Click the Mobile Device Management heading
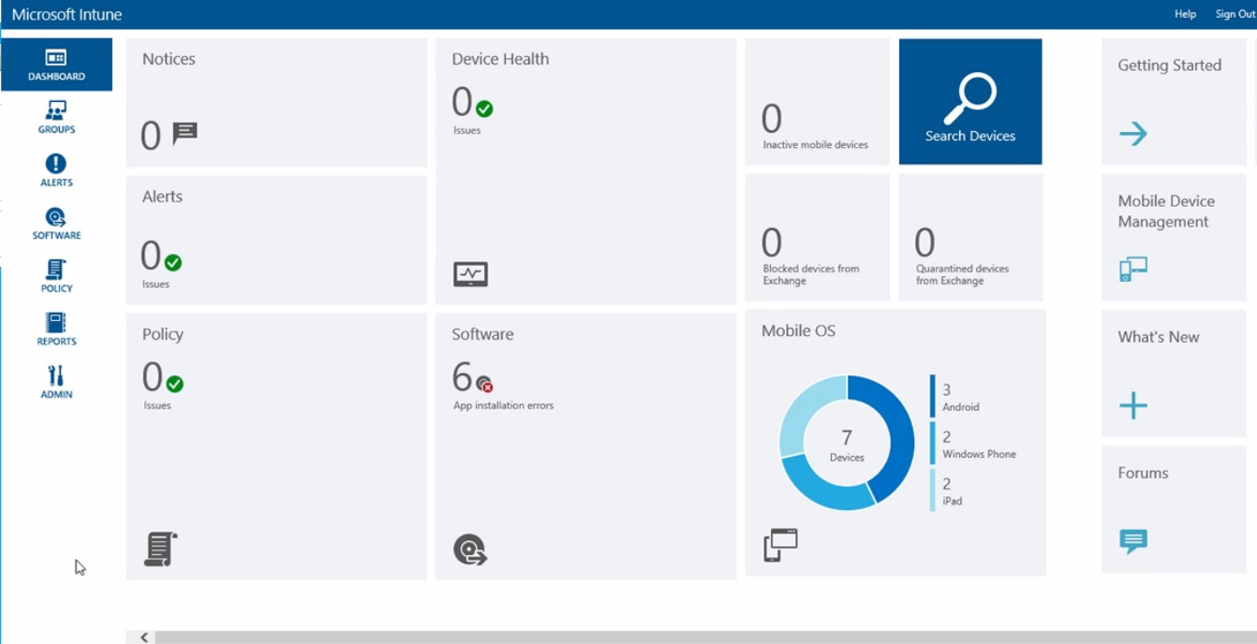The image size is (1257, 644). (1166, 212)
